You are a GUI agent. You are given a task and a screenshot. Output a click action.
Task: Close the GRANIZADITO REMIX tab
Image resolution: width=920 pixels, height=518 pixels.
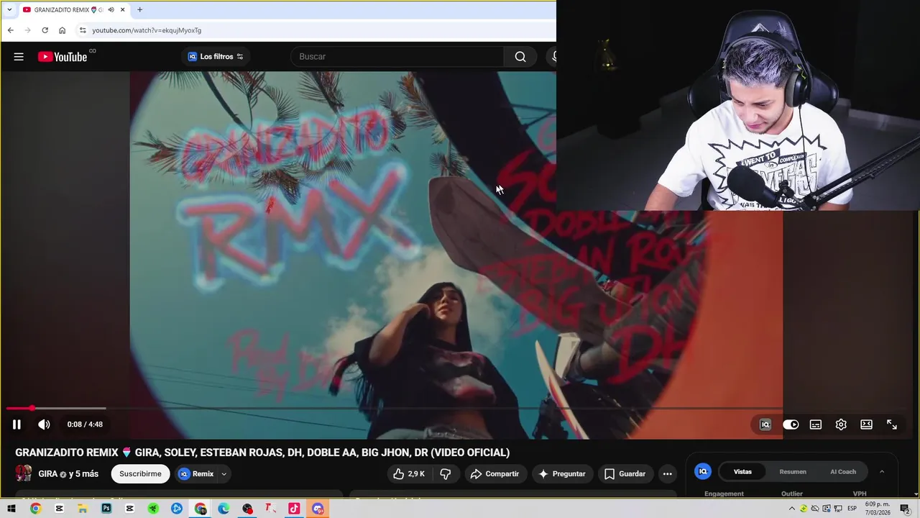coord(123,9)
